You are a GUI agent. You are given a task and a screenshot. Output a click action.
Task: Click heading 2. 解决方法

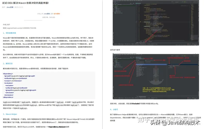coord(8,64)
